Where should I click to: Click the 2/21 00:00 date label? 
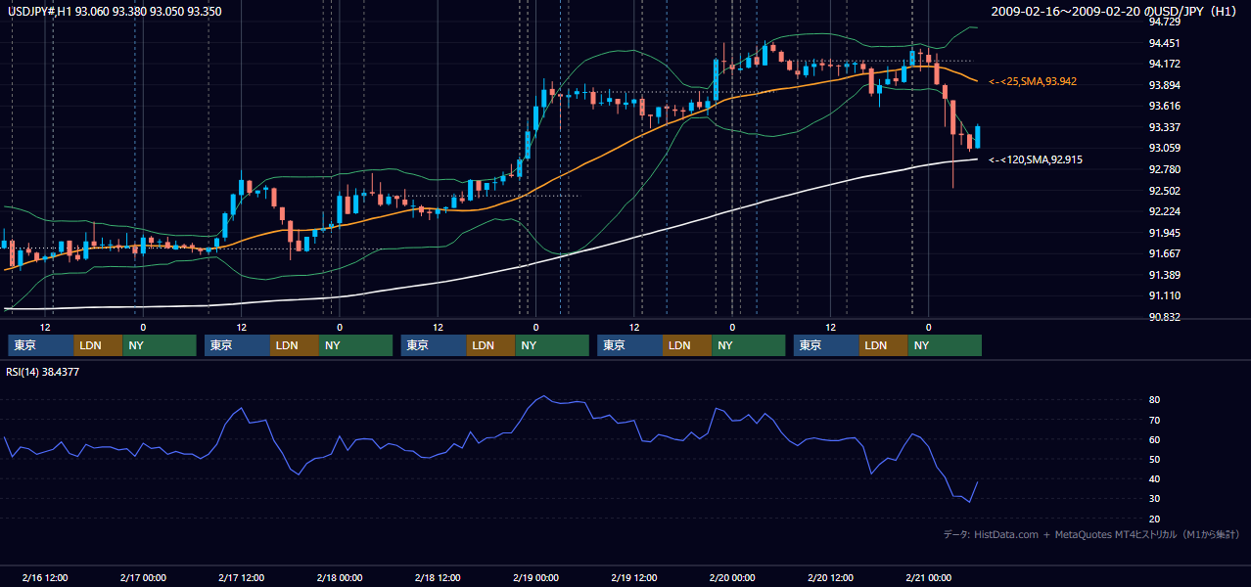coord(928,577)
